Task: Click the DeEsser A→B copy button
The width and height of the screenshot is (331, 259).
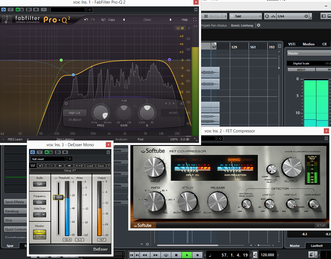Action: (x=79, y=166)
